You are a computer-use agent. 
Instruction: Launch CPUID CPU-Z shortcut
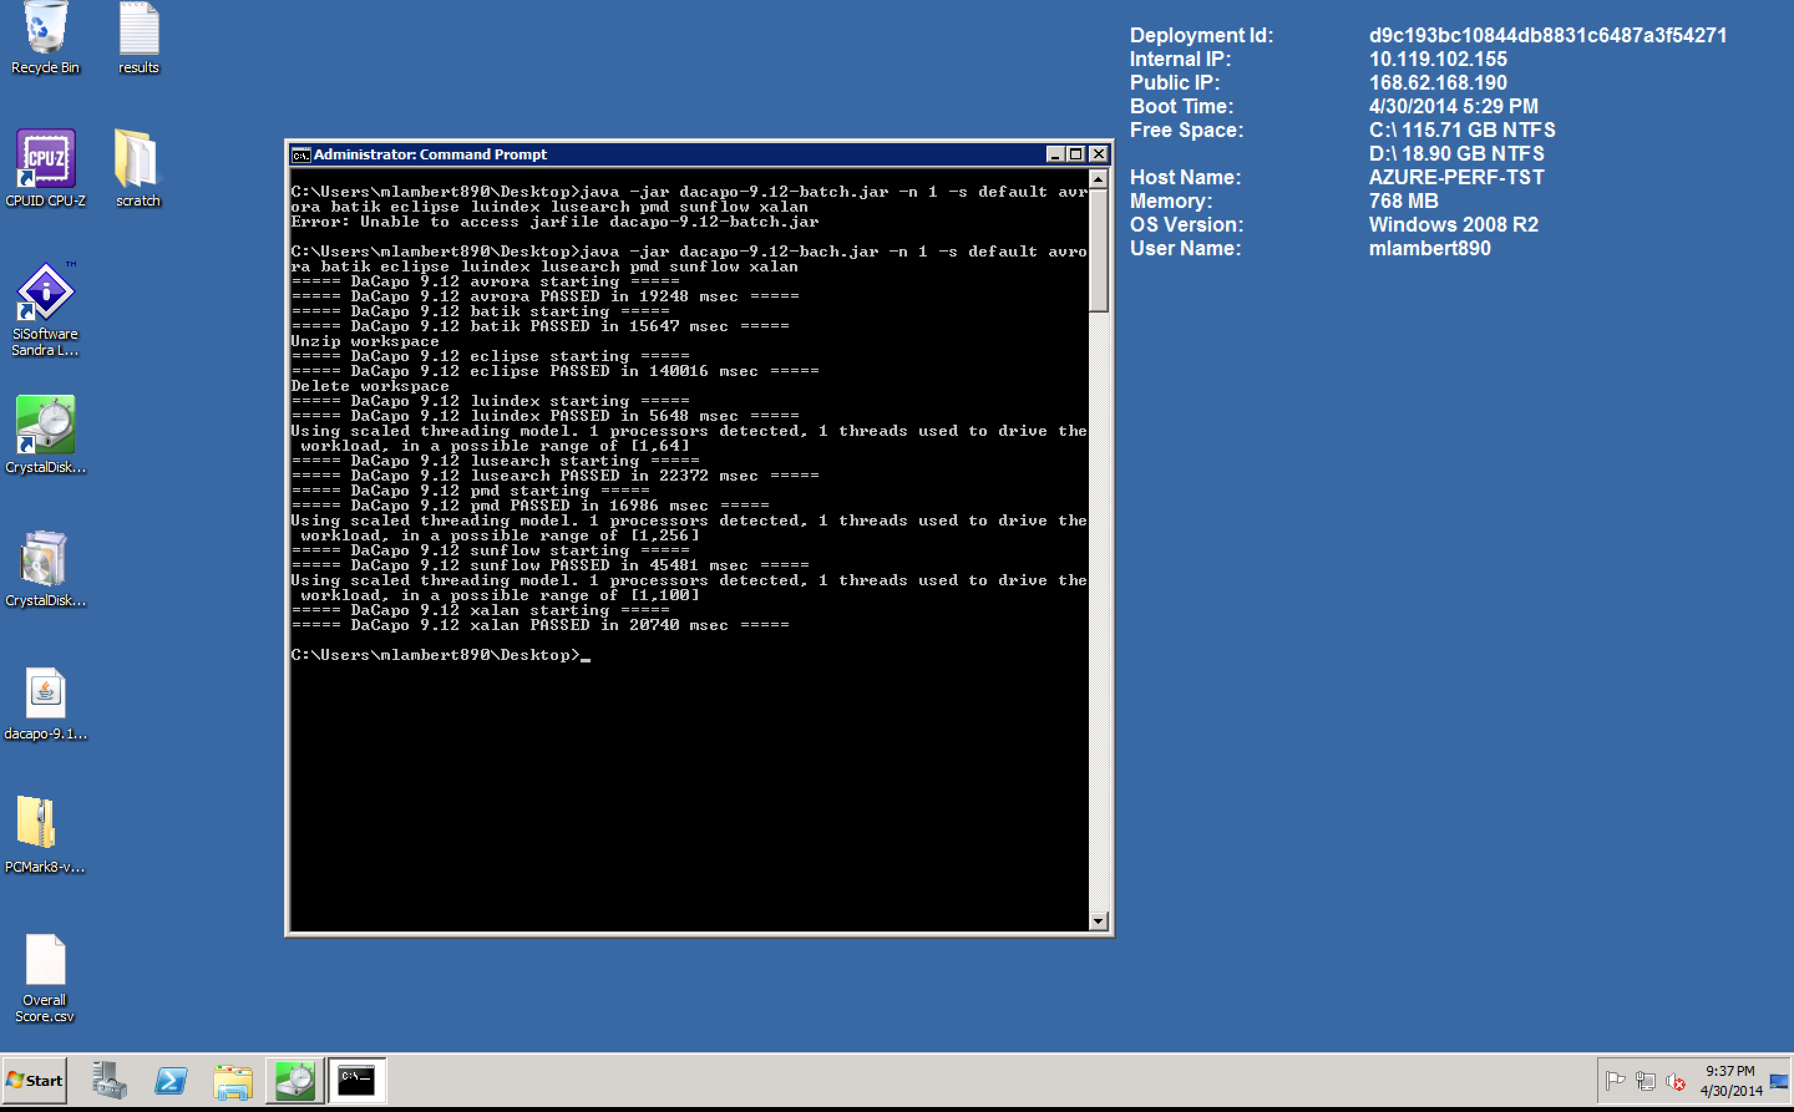click(x=45, y=159)
